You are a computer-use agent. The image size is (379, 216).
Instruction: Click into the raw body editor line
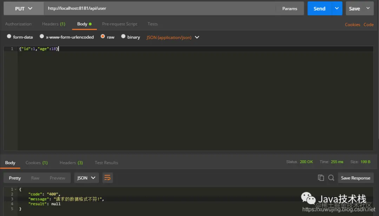196,49
